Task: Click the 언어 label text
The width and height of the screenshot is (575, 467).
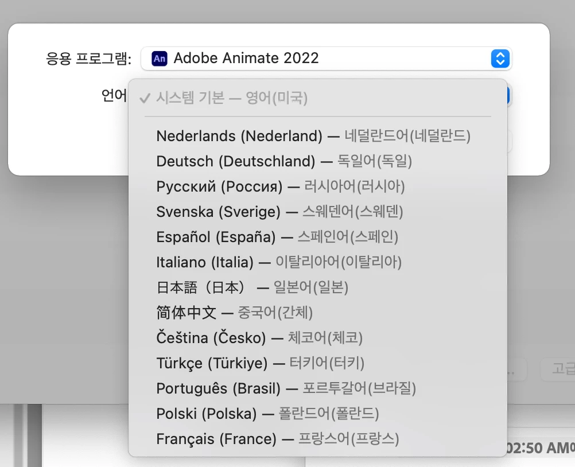Action: click(x=114, y=96)
